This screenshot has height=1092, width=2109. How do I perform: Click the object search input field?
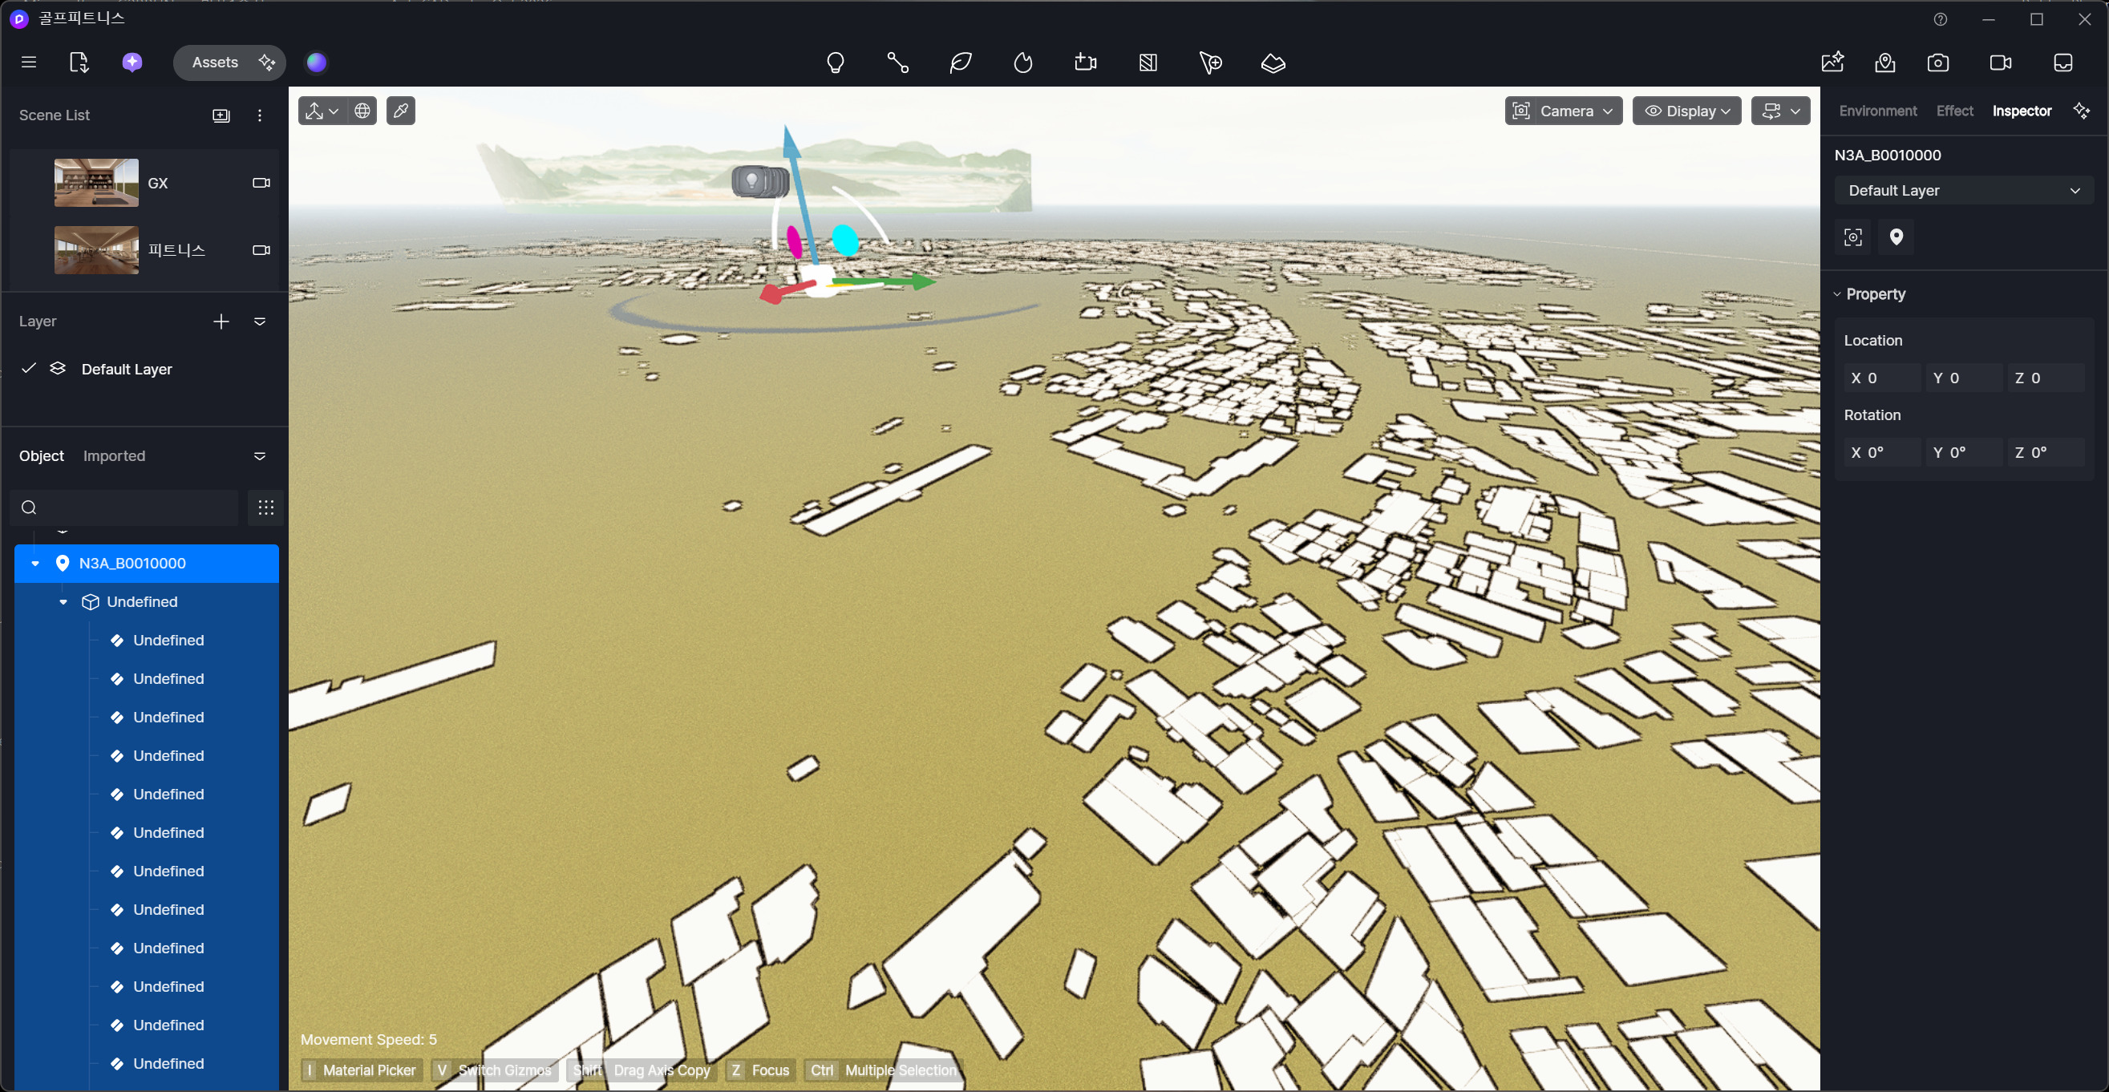124,508
